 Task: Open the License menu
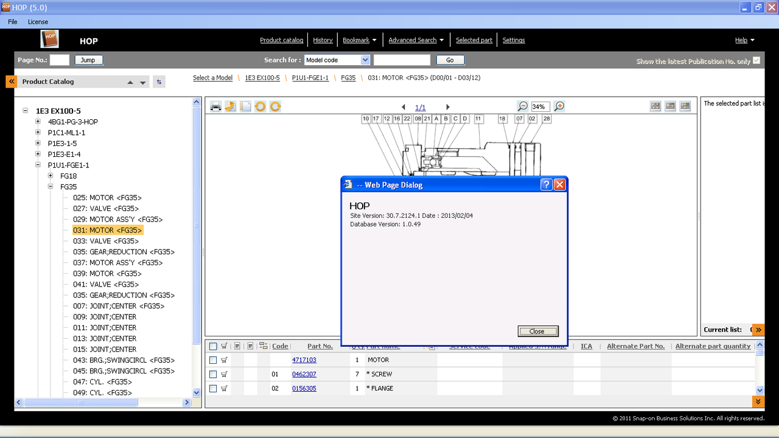click(38, 22)
